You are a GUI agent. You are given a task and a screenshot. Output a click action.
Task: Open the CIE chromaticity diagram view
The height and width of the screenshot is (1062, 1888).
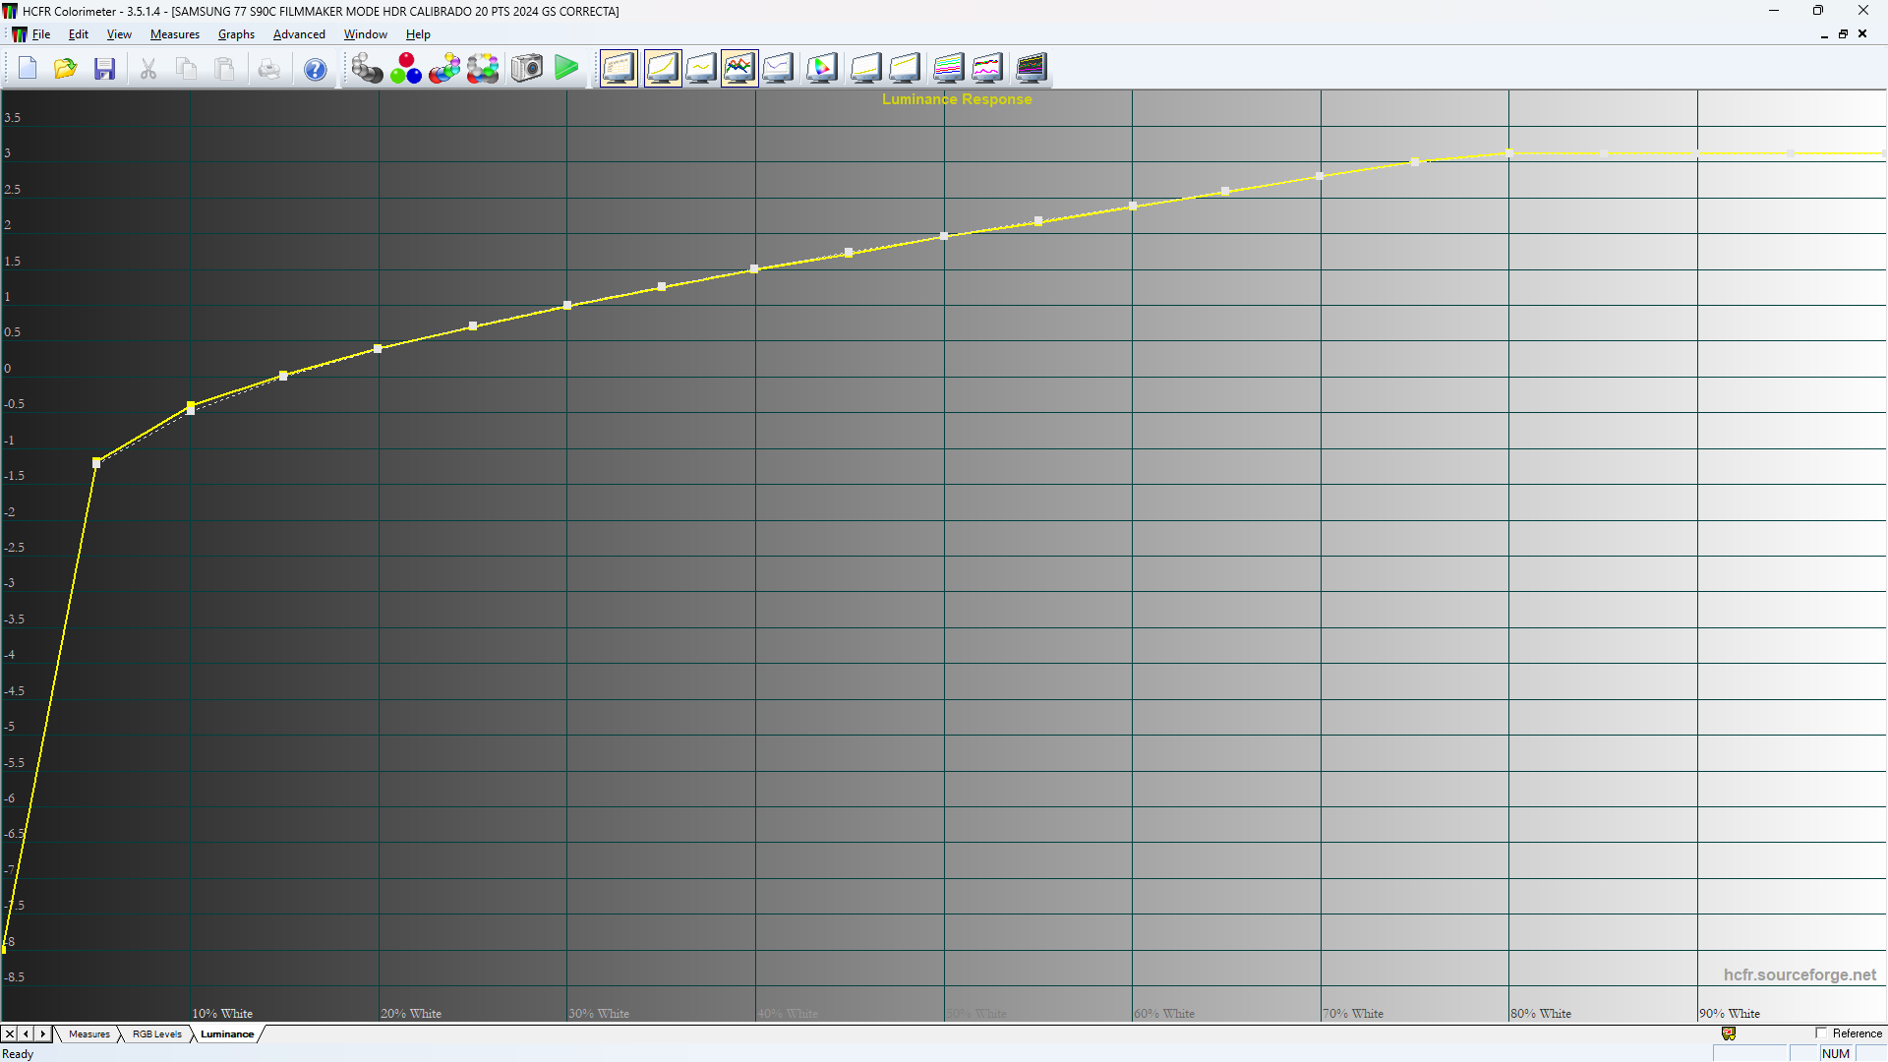(822, 68)
